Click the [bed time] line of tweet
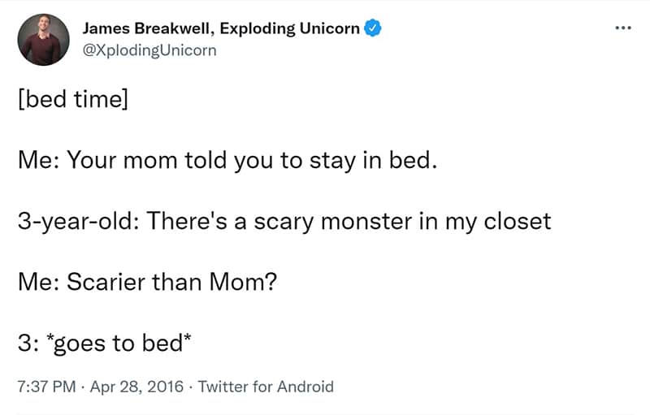The image size is (650, 415). 73,99
